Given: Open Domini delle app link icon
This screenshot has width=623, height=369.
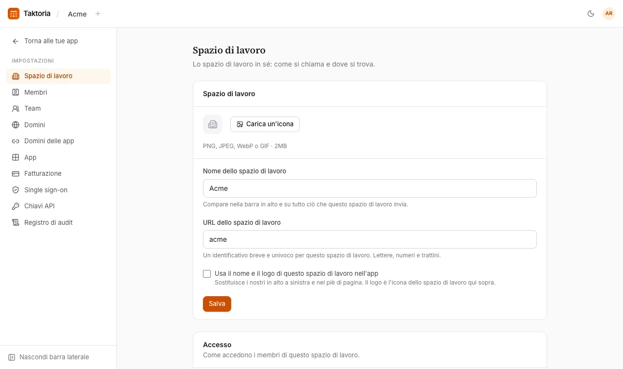Looking at the screenshot, I should point(16,141).
